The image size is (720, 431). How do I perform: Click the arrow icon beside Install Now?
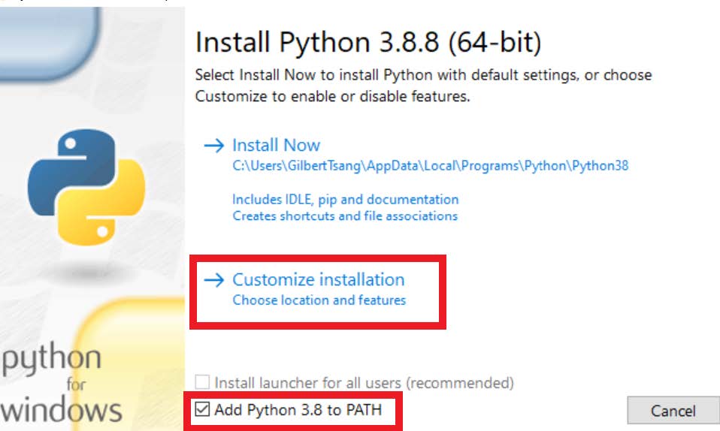click(214, 146)
